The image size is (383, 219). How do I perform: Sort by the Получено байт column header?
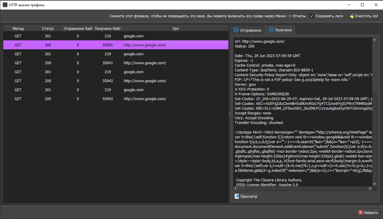coord(108,29)
